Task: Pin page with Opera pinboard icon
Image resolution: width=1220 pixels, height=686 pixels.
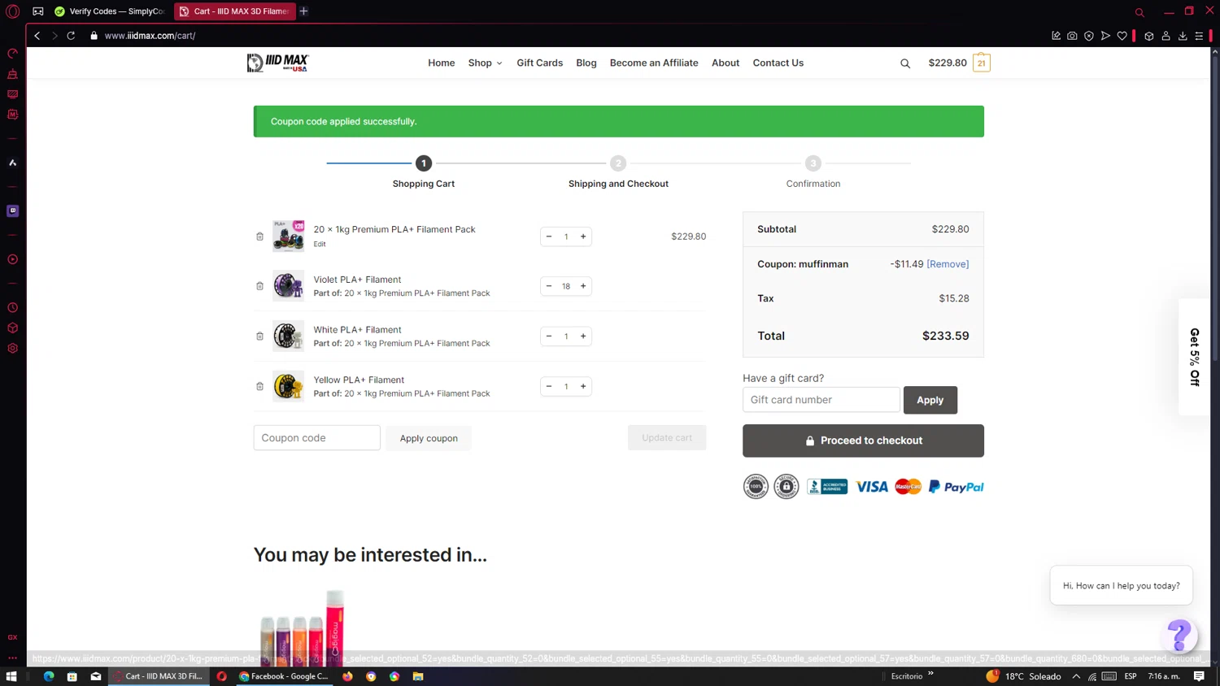Action: point(1056,36)
